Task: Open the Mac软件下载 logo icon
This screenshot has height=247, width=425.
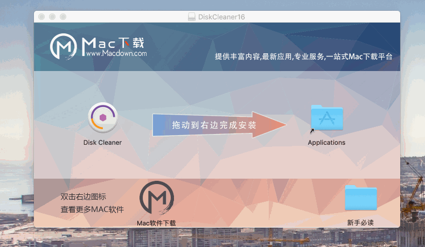Action: click(x=157, y=197)
